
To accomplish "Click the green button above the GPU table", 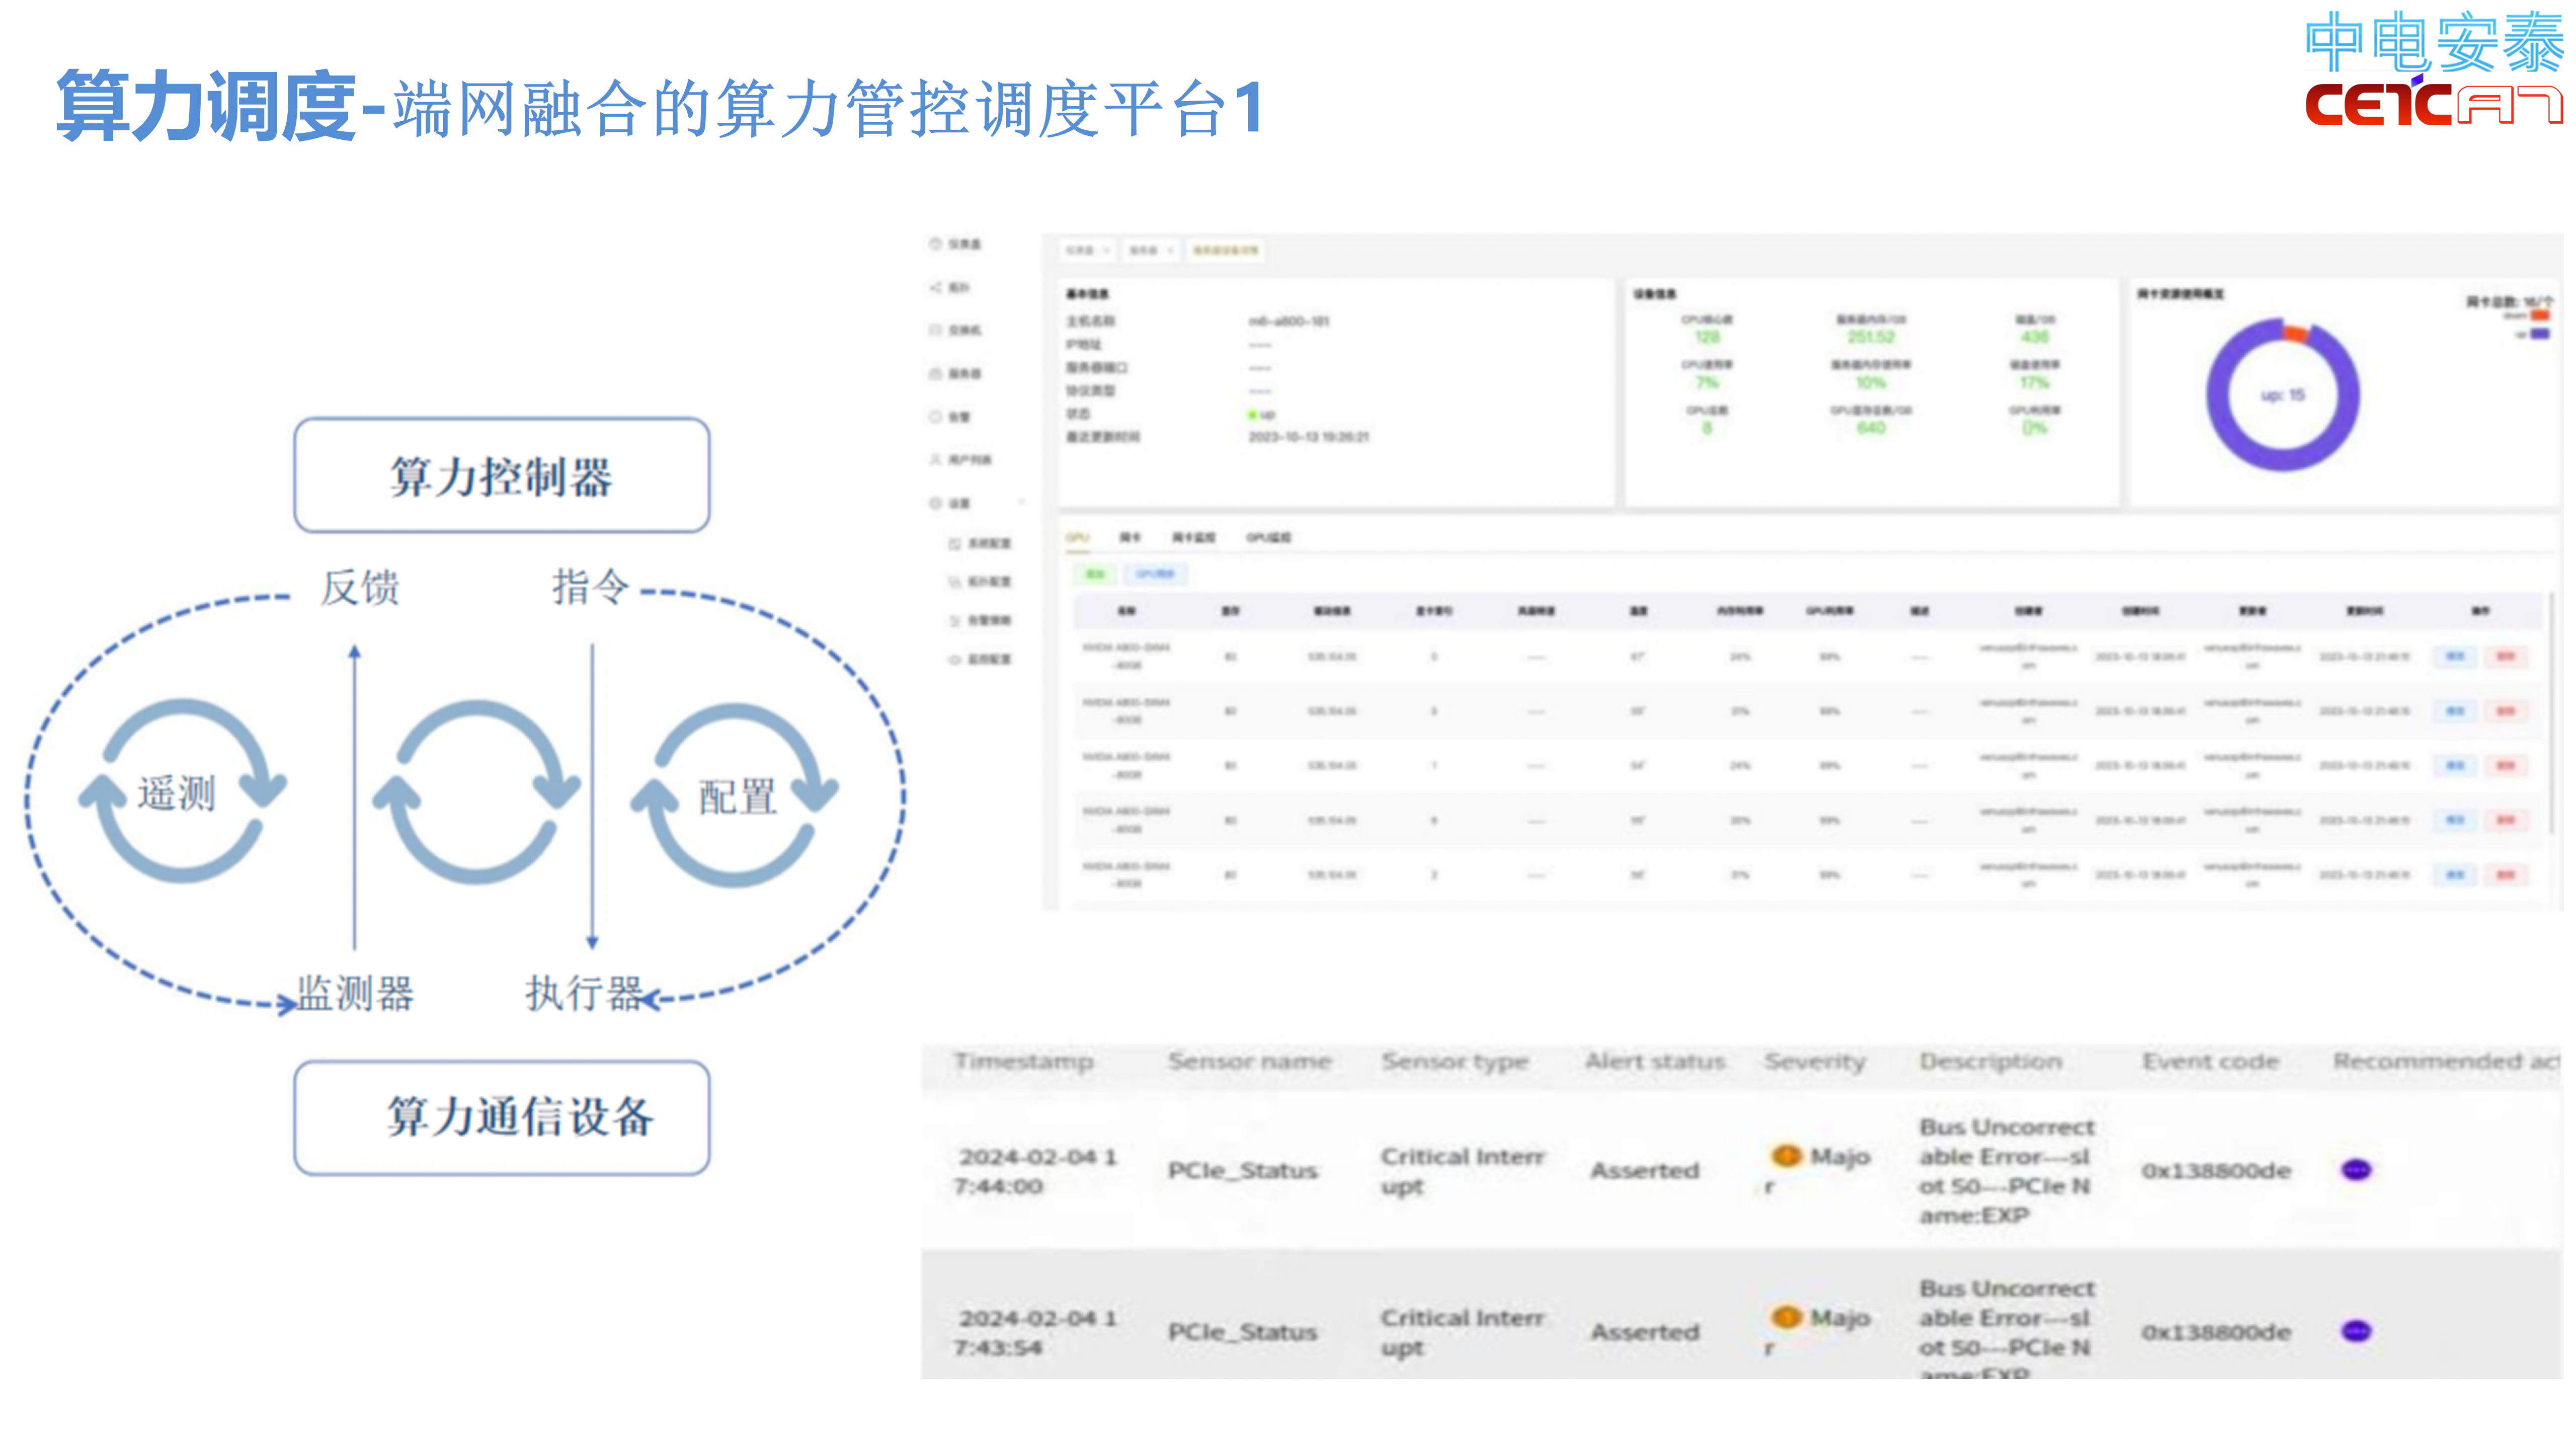I will click(x=1095, y=574).
